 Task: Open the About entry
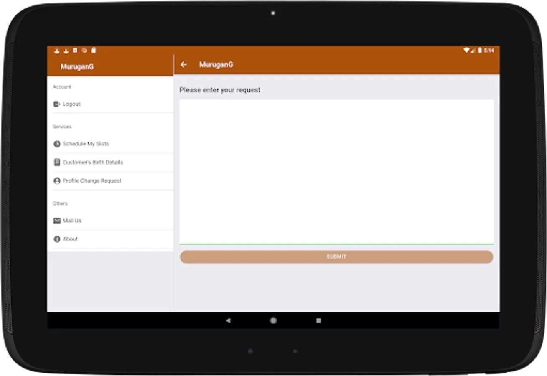click(110, 239)
